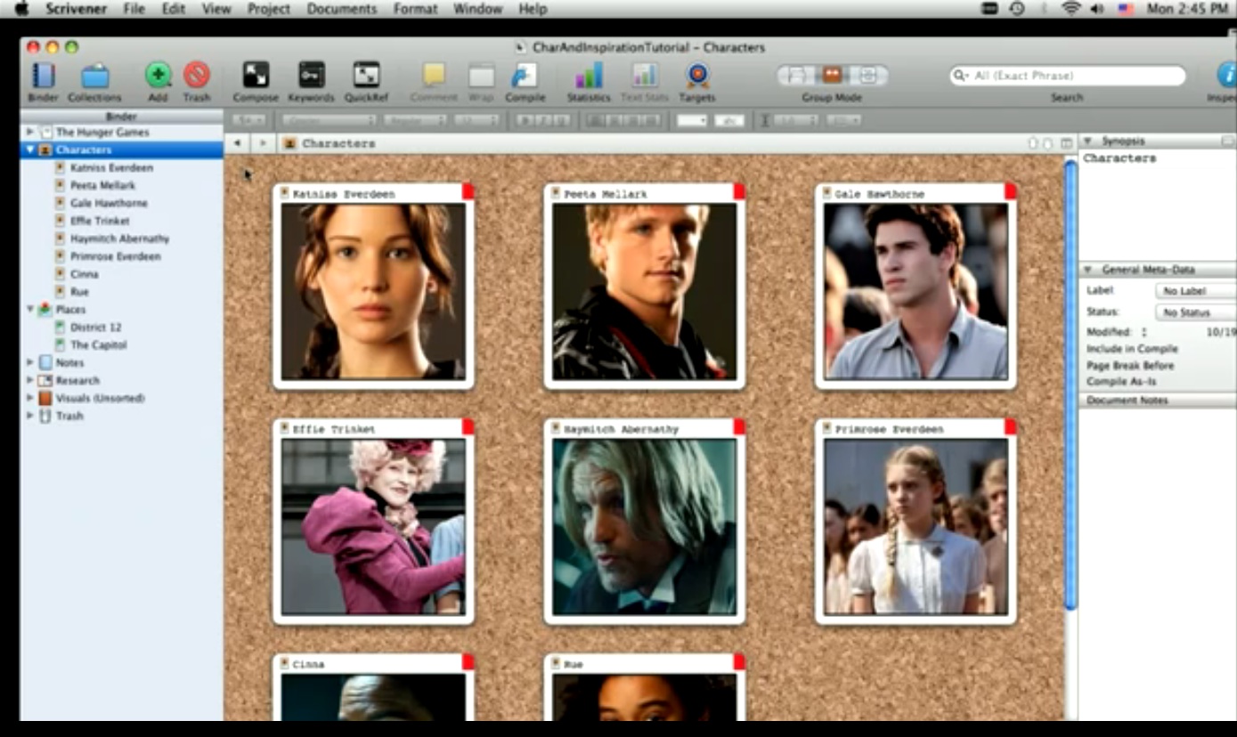The height and width of the screenshot is (737, 1237).
Task: Open the QuickRef toolbar icon
Action: (x=366, y=75)
